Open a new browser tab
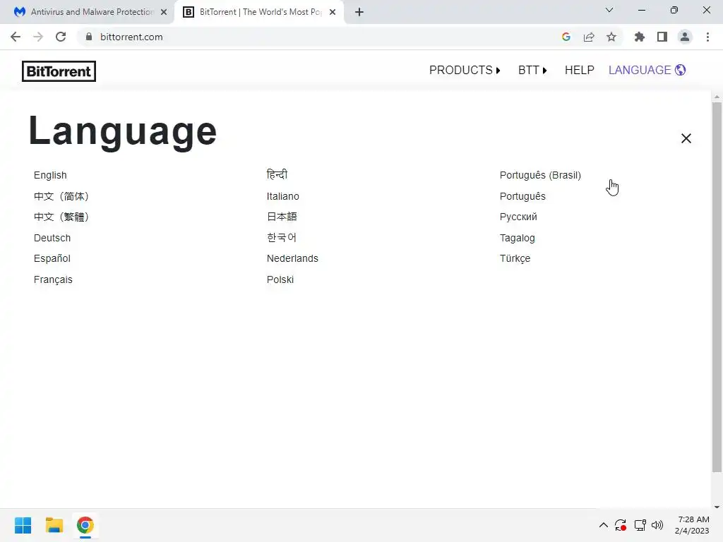The height and width of the screenshot is (542, 723). (359, 12)
